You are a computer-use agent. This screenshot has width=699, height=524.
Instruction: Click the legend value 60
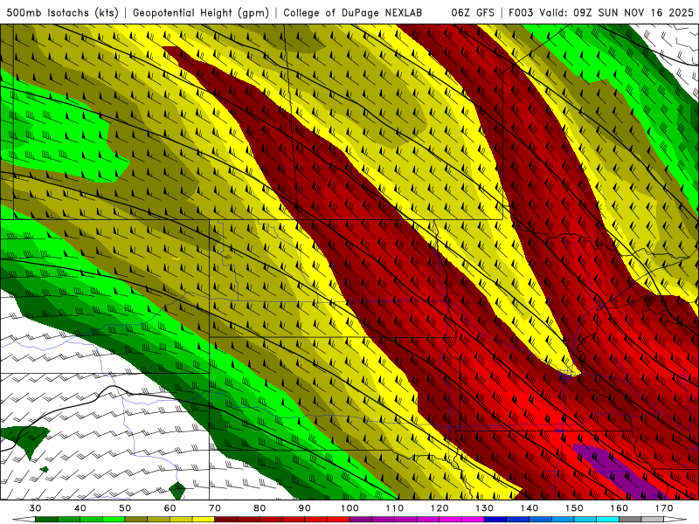(x=170, y=508)
